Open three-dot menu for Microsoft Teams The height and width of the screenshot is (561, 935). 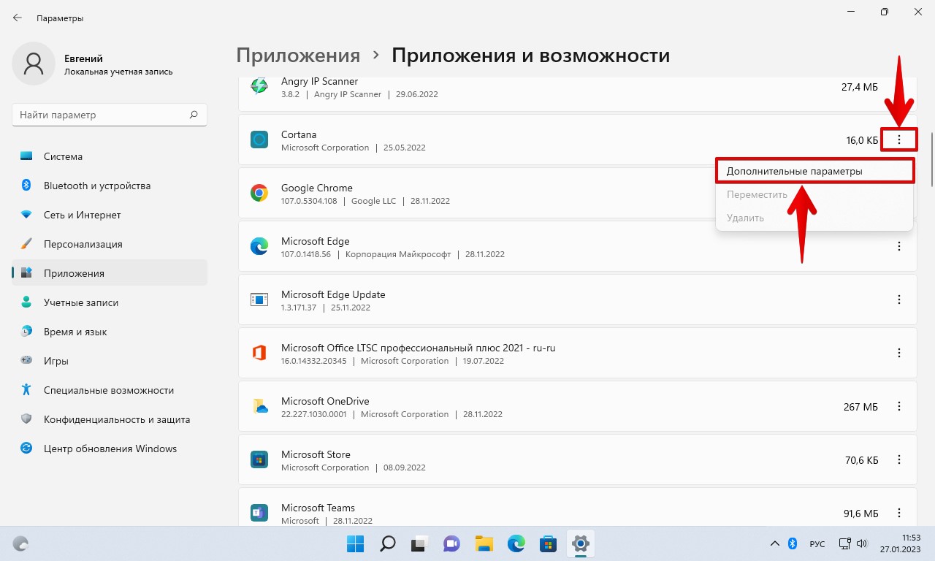point(899,513)
